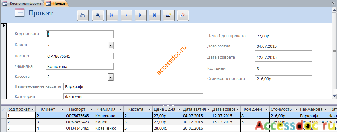The width and height of the screenshot is (337, 132).
Task: Click the Прокат form logo icon
Action: [20, 13]
